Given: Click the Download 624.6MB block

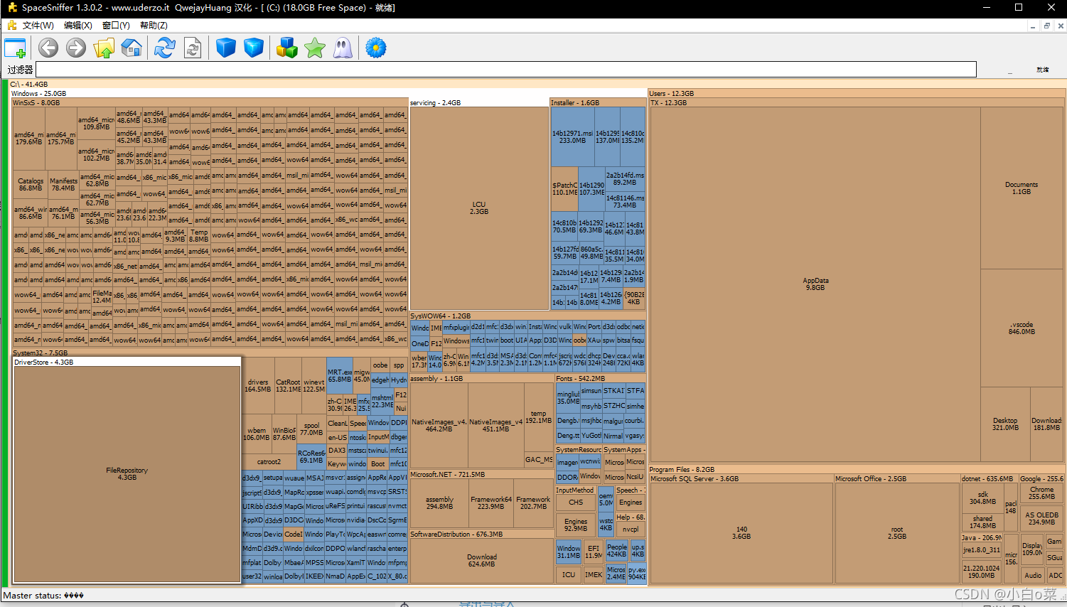Looking at the screenshot, I should 482,560.
